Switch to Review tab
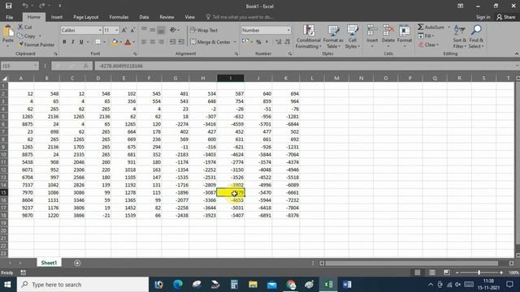520x292 pixels. click(167, 17)
